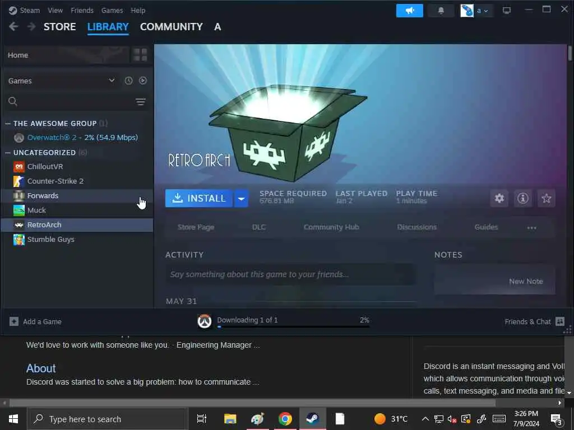Collapse the UNCATEGORIZED category

coord(8,152)
